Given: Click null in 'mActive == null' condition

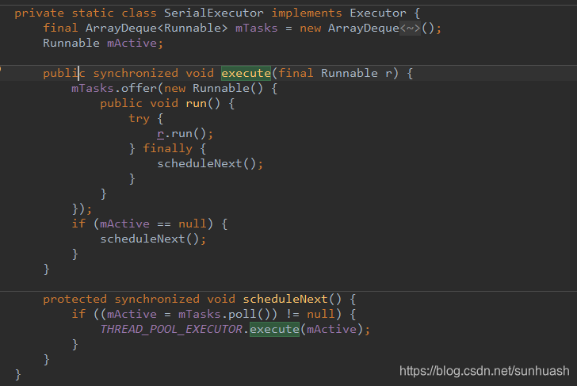Looking at the screenshot, I should (x=193, y=224).
